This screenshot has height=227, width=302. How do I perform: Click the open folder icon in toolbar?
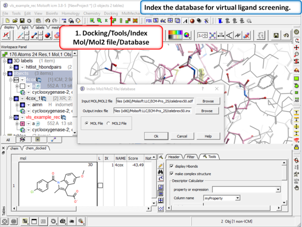pos(15,21)
